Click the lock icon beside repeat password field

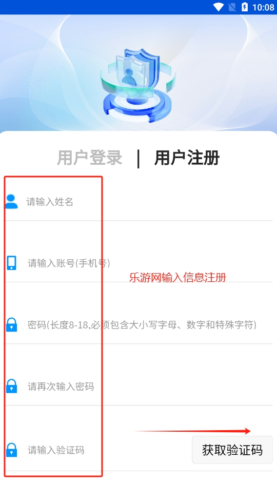tap(11, 386)
